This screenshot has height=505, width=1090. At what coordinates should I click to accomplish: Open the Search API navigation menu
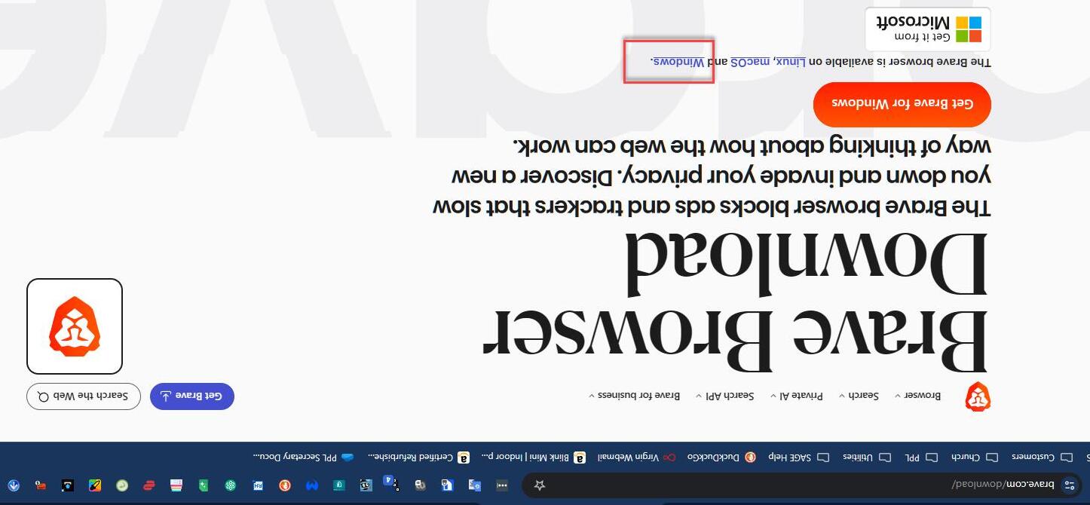pyautogui.click(x=725, y=395)
